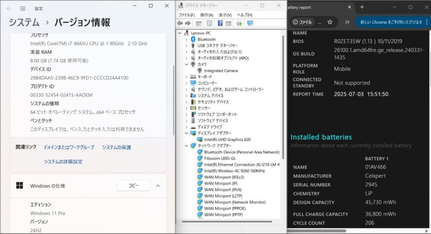Collapse the ディスプレイ アダプター category

[x=186, y=133]
